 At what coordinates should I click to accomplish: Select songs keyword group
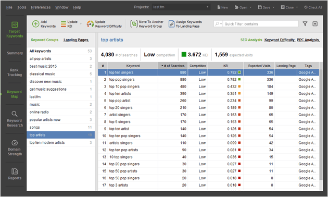pos(61,127)
